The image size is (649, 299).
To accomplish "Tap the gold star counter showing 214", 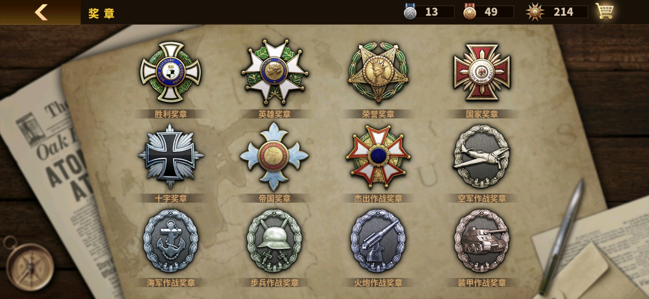I will click(x=557, y=12).
